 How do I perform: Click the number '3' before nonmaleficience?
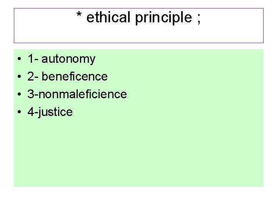30,94
